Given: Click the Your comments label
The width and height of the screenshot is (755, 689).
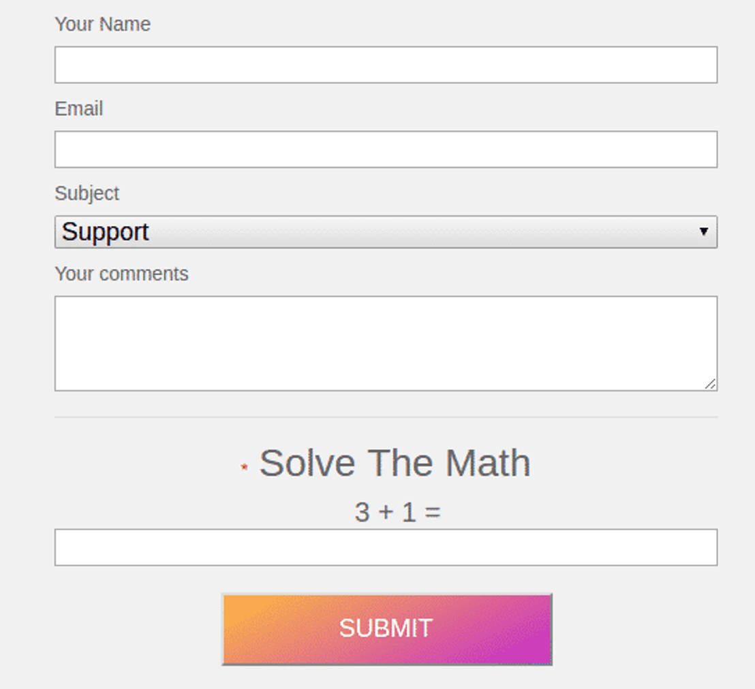Looking at the screenshot, I should click(x=121, y=274).
